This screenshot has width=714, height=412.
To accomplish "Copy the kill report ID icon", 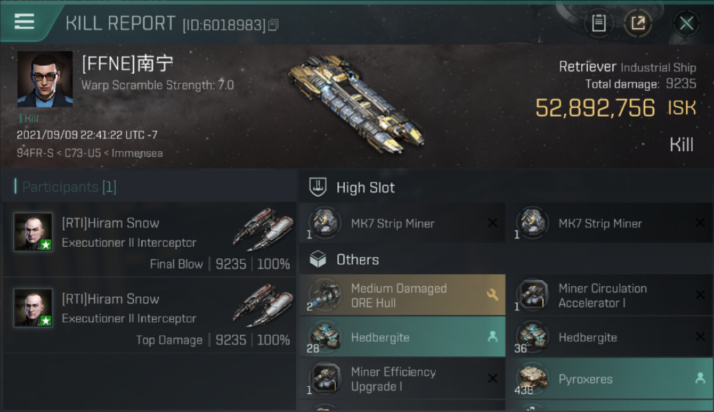I will [x=274, y=25].
